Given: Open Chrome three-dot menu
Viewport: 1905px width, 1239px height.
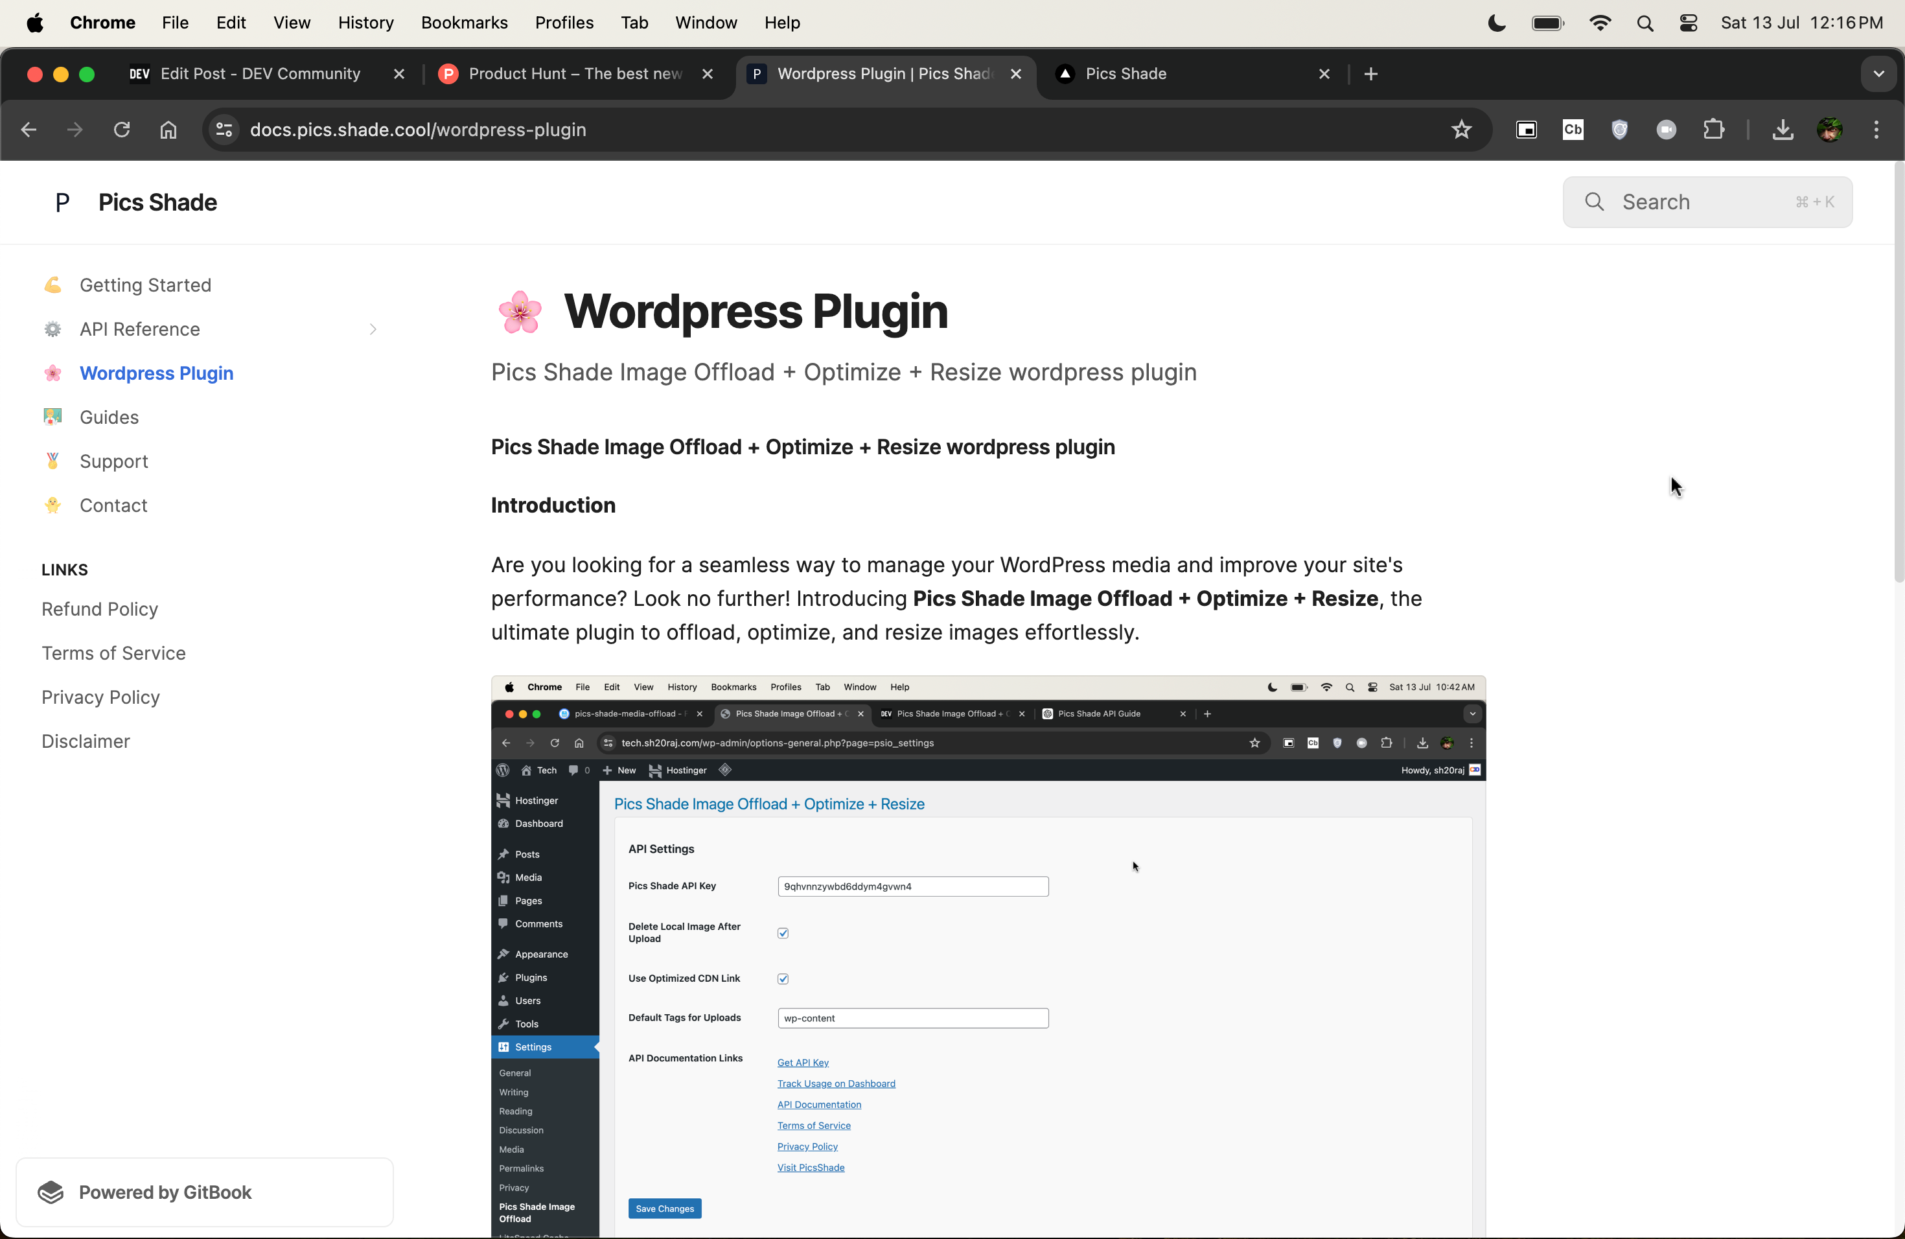Looking at the screenshot, I should point(1876,130).
